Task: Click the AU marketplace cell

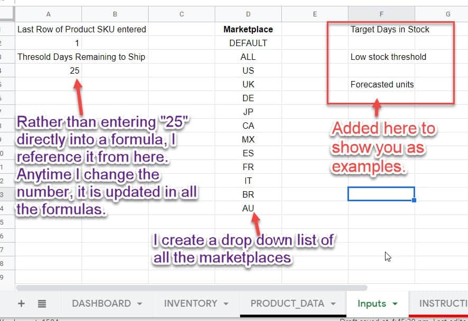Action: pos(248,208)
